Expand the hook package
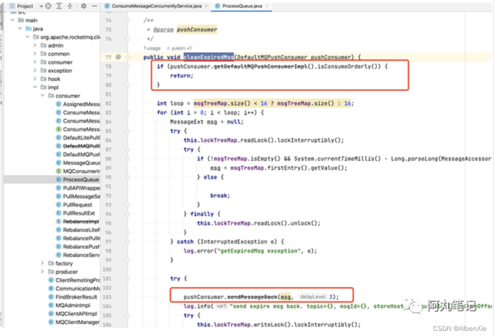The height and width of the screenshot is (336, 494). [x=35, y=79]
